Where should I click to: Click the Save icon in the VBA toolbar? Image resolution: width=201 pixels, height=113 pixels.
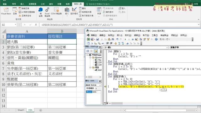point(97,39)
